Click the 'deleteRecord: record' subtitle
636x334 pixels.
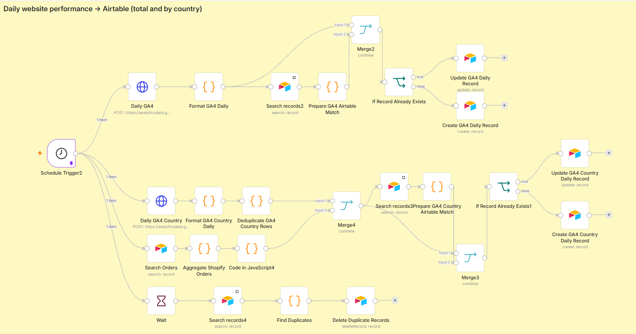click(361, 326)
